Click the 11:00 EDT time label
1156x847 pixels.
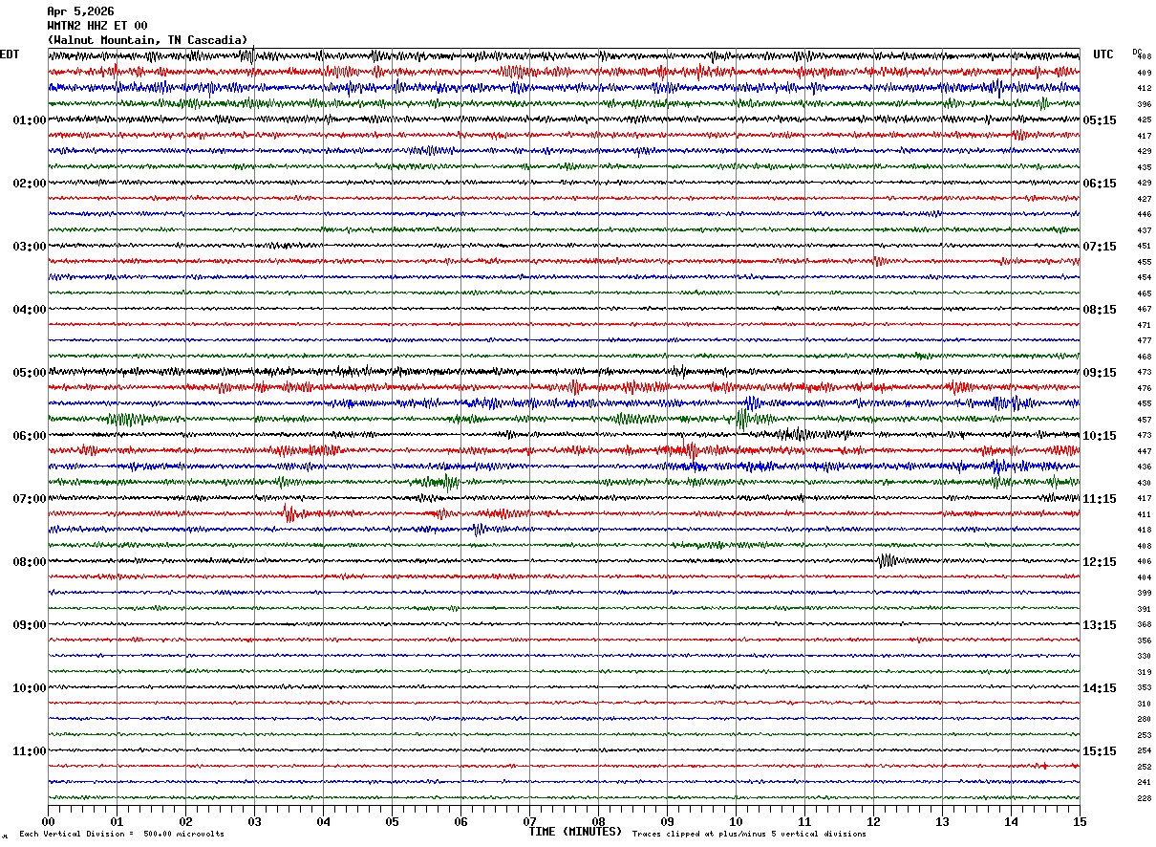coord(29,751)
